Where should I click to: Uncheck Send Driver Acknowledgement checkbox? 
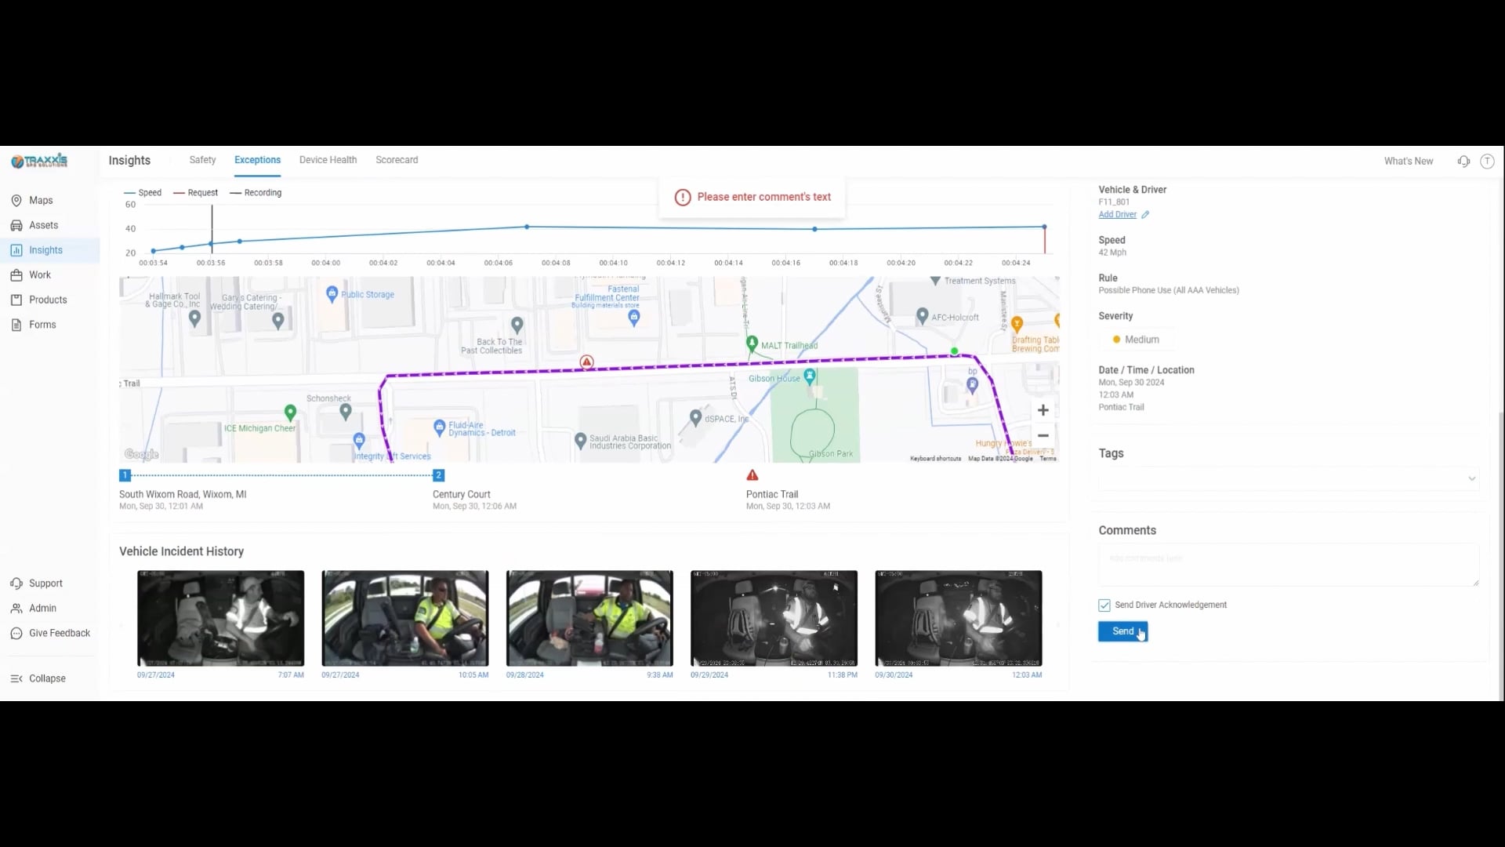click(x=1104, y=605)
